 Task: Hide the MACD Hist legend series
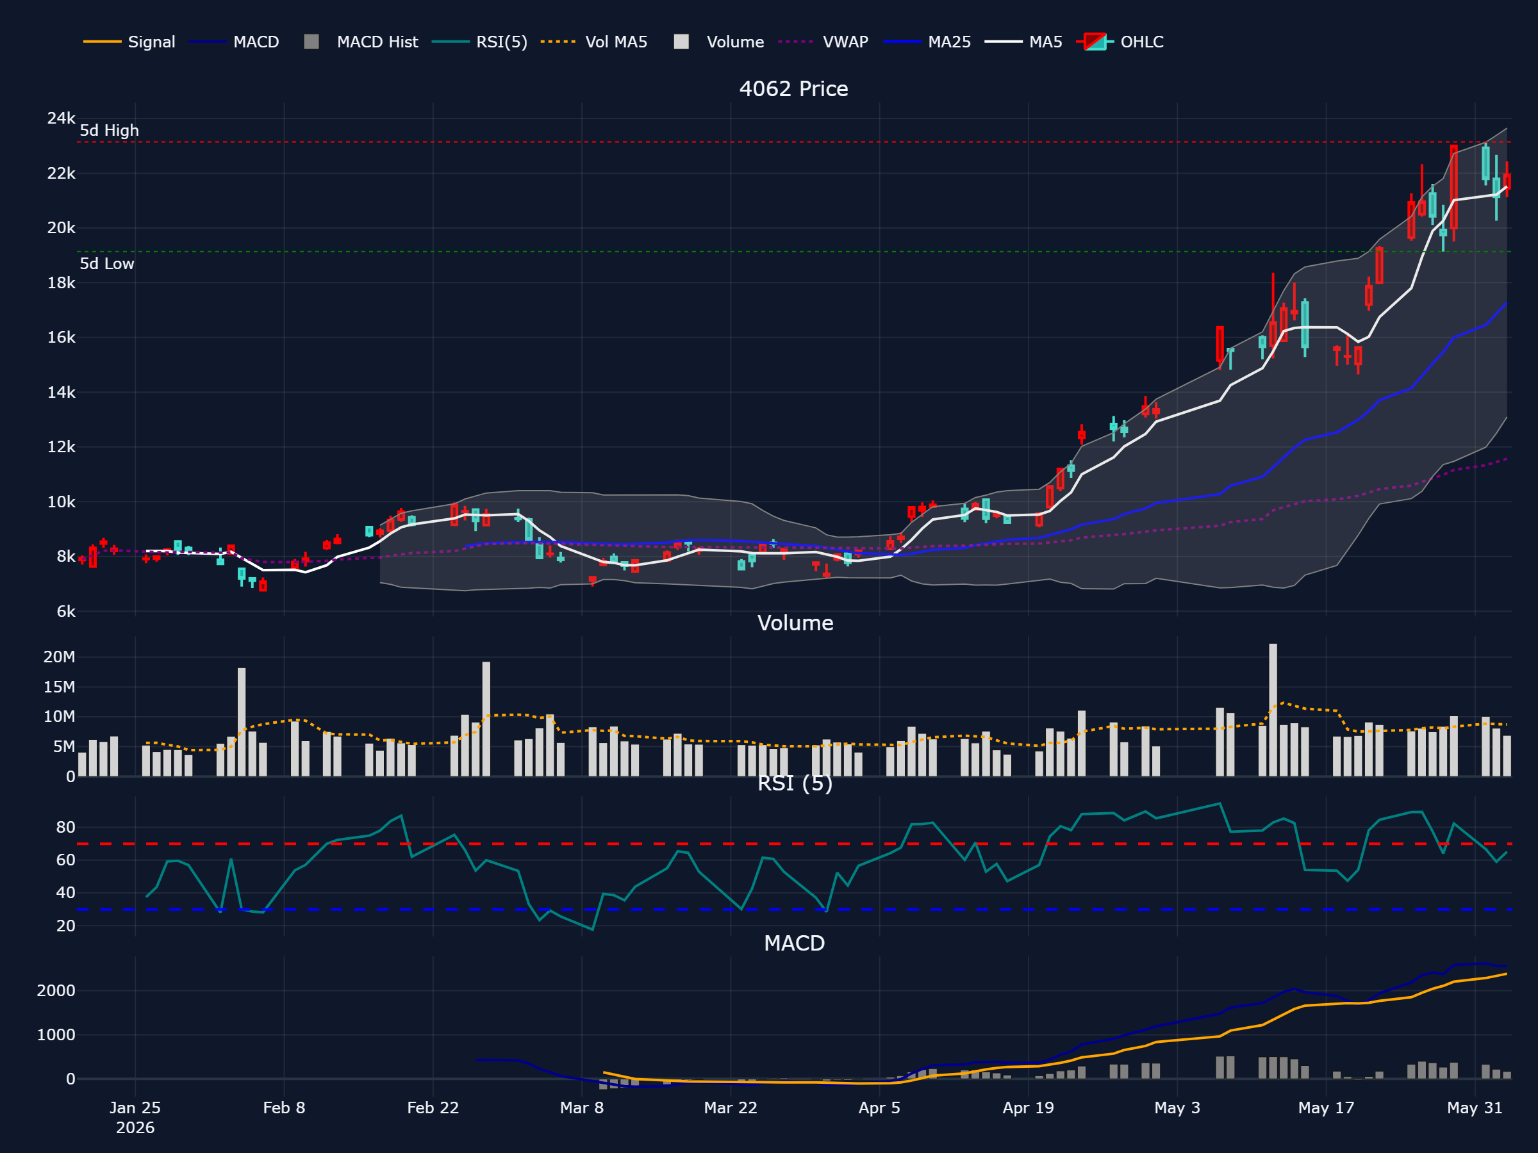pyautogui.click(x=361, y=42)
